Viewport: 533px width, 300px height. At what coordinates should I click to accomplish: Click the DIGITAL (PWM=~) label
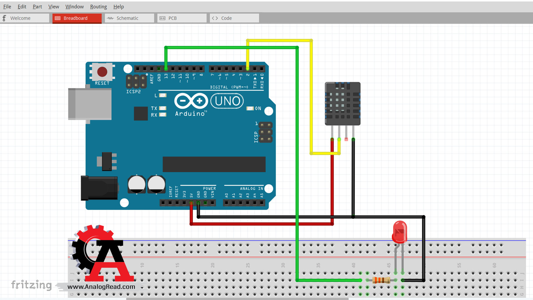pos(229,87)
